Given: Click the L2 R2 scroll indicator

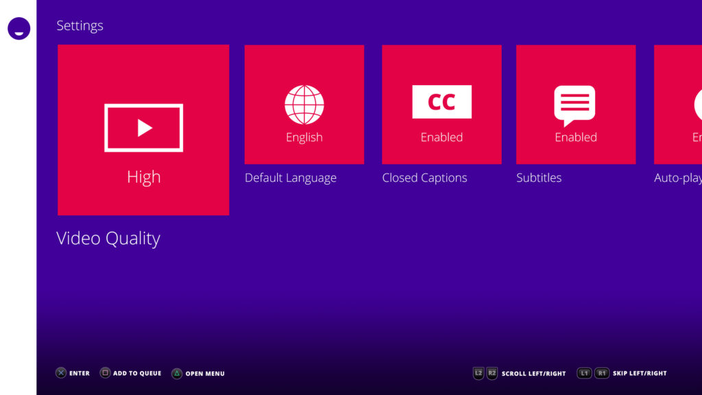Looking at the screenshot, I should 485,373.
